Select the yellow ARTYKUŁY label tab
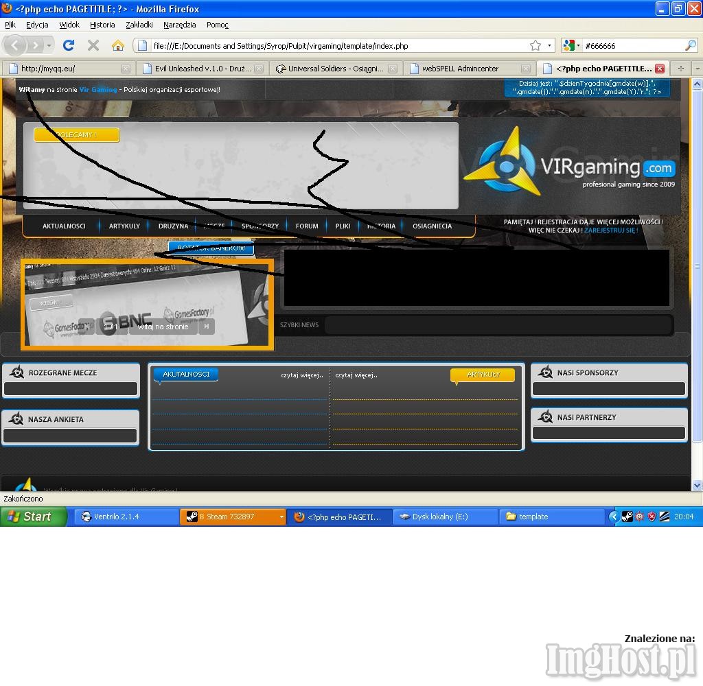This screenshot has width=703, height=686. (x=483, y=375)
